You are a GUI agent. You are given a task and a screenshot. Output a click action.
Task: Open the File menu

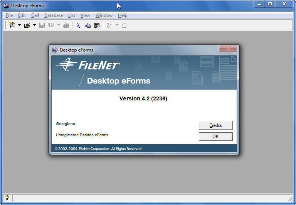pos(9,15)
